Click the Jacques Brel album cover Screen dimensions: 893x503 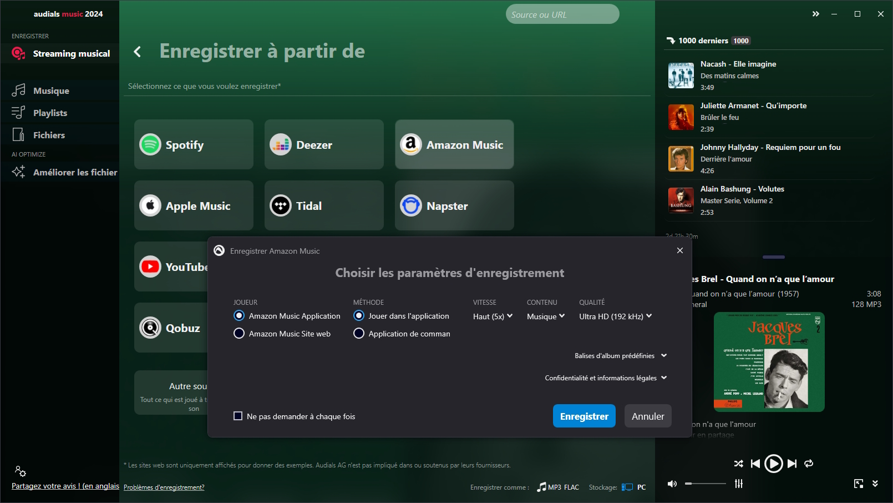coord(769,362)
